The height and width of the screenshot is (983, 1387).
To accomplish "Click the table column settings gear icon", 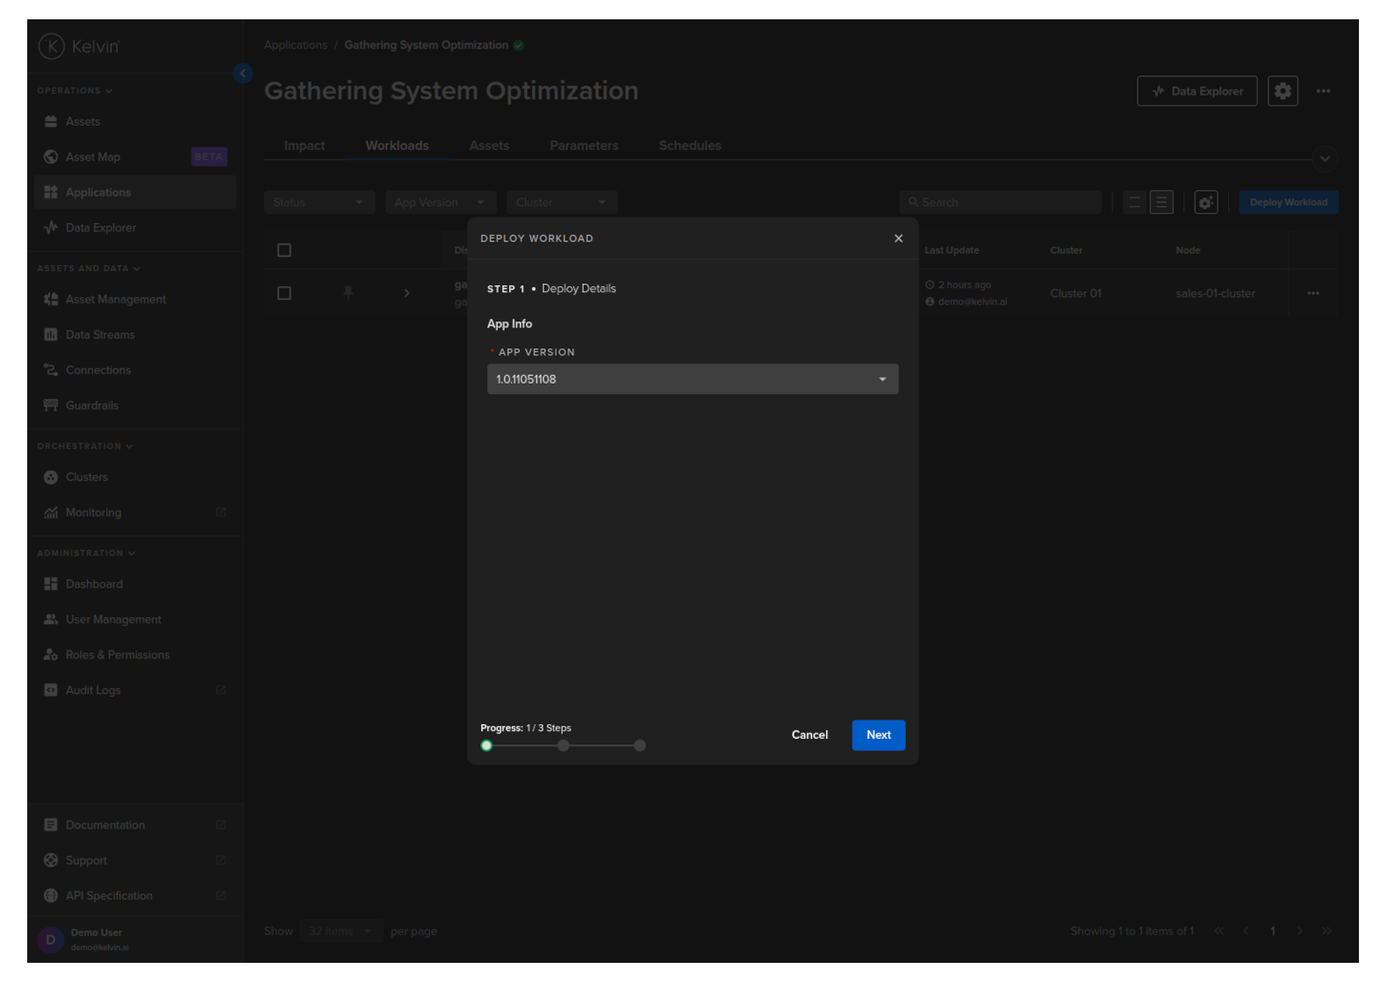I will click(x=1205, y=203).
